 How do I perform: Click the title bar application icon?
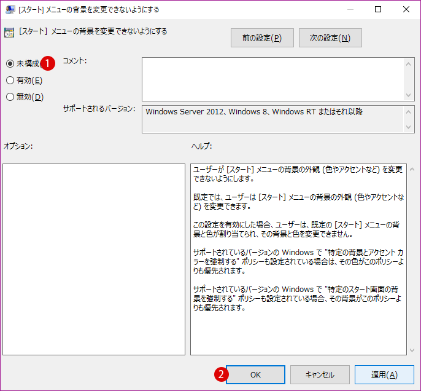click(10, 10)
